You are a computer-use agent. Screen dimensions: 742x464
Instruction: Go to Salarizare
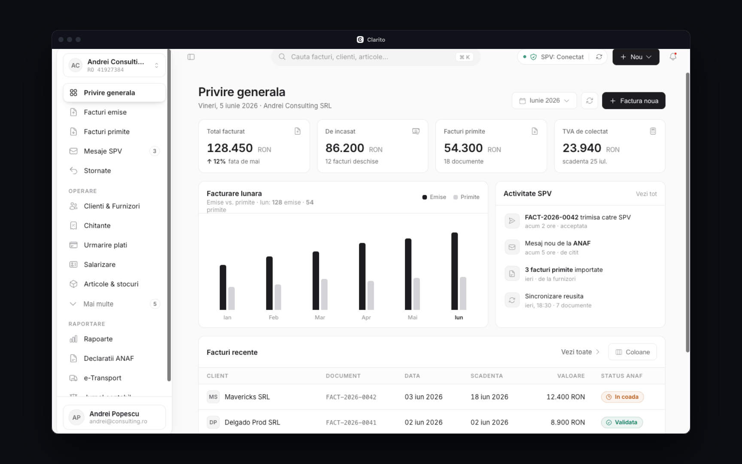(x=114, y=265)
